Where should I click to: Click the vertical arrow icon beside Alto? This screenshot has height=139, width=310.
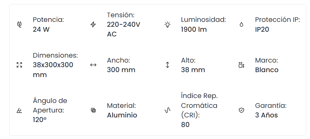coord(167,65)
